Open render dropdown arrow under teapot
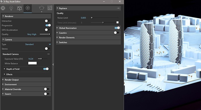Screen dimensions: 201x110 pos(42,12)
